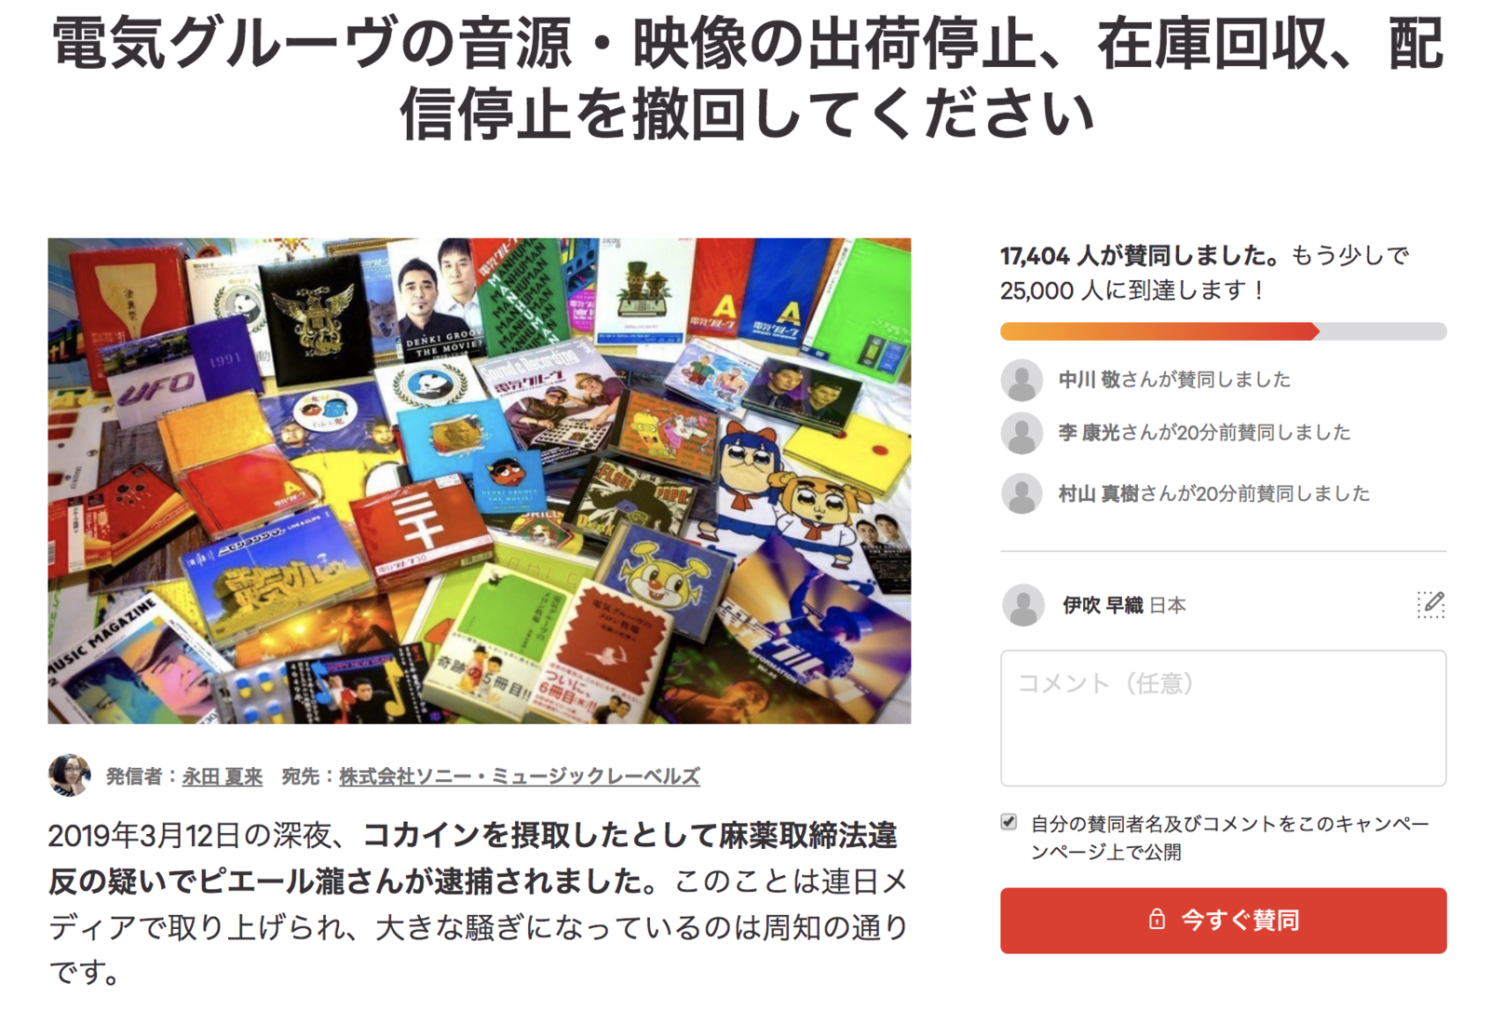1490x1010 pixels.
Task: Open the 永田 夏来 author link
Action: [x=222, y=776]
